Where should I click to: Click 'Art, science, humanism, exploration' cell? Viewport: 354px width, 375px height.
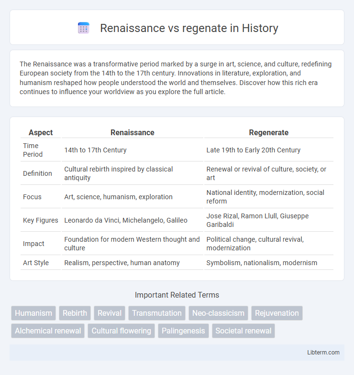(133, 197)
